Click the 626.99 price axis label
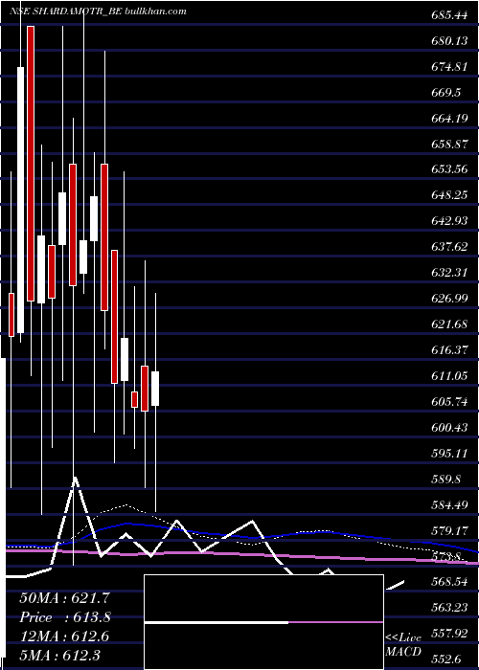The image size is (479, 670). [449, 299]
